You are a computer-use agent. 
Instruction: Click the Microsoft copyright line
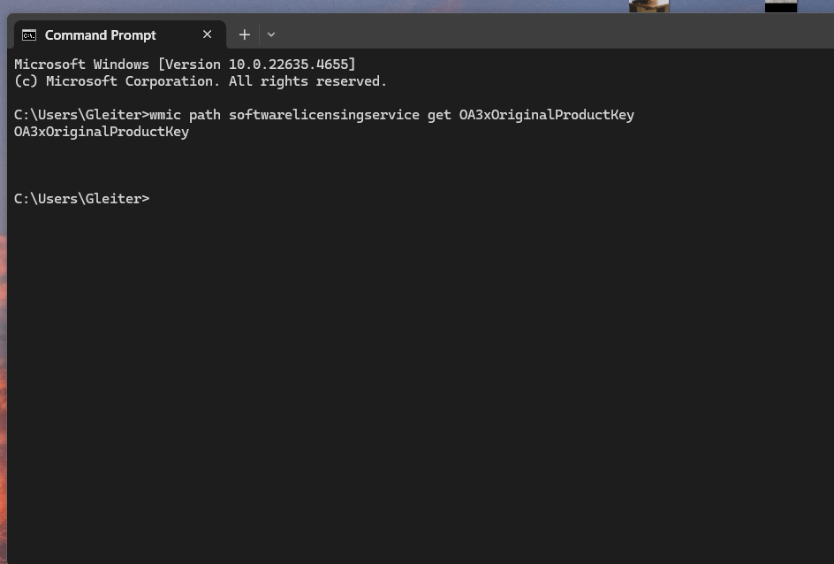point(200,80)
